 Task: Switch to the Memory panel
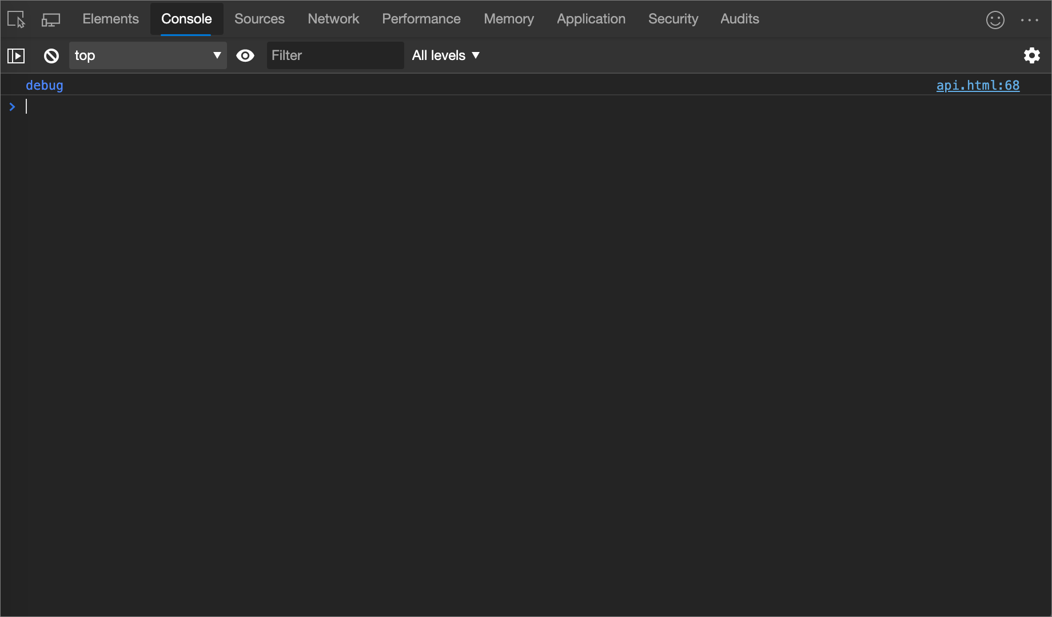point(508,19)
